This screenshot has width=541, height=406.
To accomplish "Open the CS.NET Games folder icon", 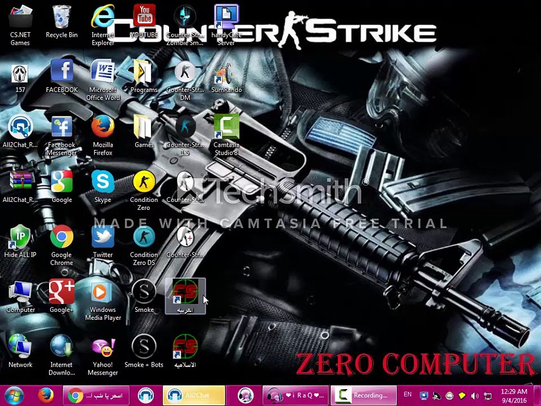I will 20,25.
